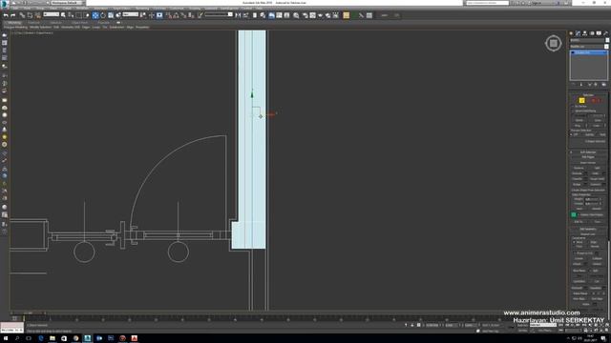Select Element sub-object level icon
The width and height of the screenshot is (611, 343).
(x=599, y=100)
